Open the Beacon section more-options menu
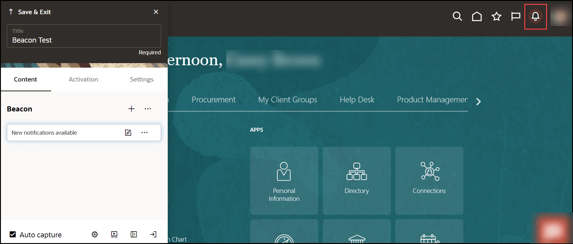The height and width of the screenshot is (244, 573). pyautogui.click(x=148, y=109)
